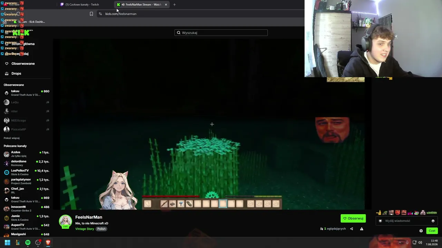Open Brave browser from the taskbar
442x248 pixels.
[48, 242]
